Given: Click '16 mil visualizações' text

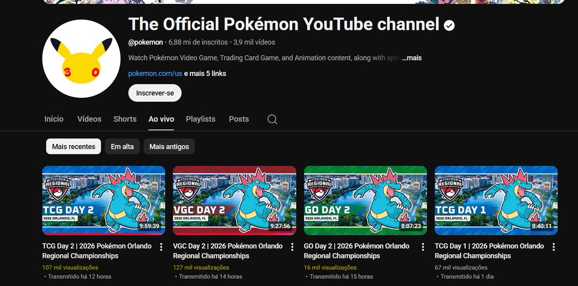Looking at the screenshot, I should [x=330, y=267].
